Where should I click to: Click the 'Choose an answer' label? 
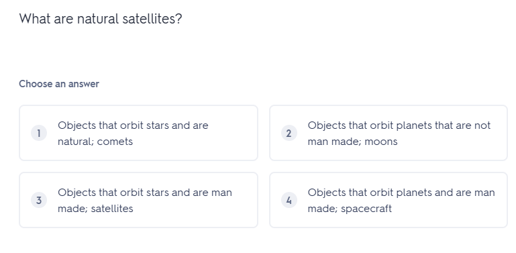tap(59, 84)
